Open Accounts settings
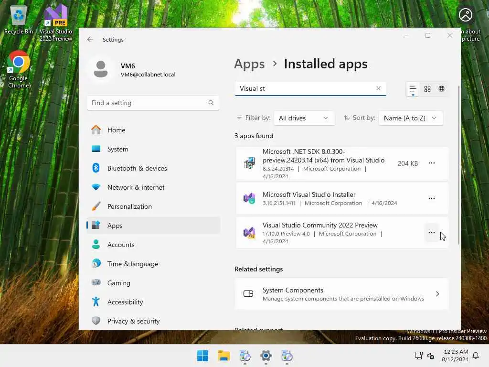Viewport: 489px width, 367px height. [153, 245]
